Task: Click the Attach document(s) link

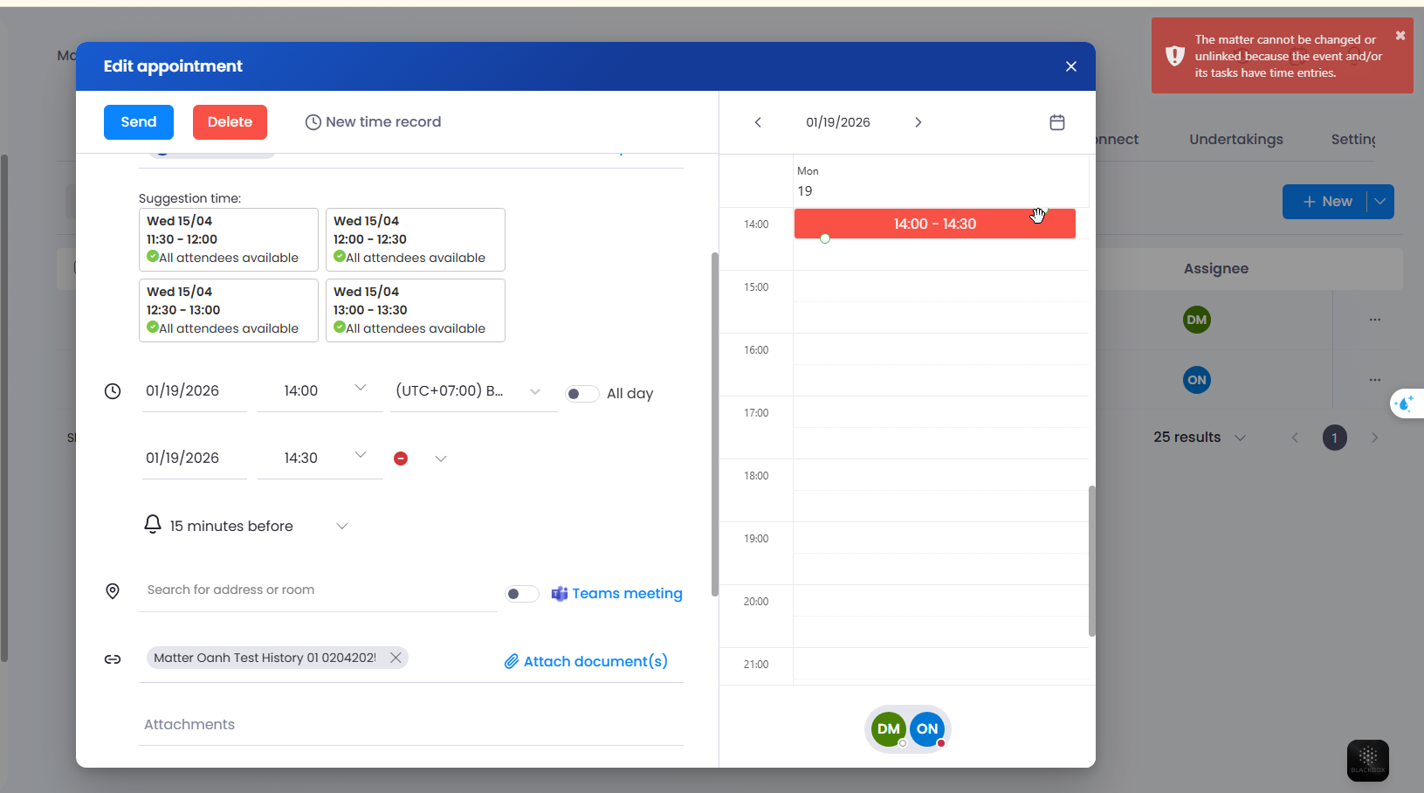Action: [x=586, y=661]
